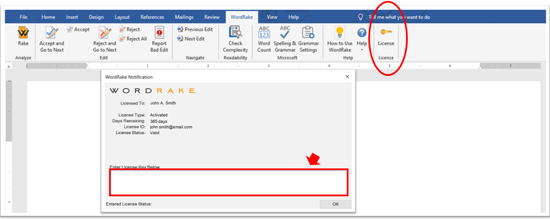The width and height of the screenshot is (550, 219).
Task: Select the WordRake tab
Action: pos(241,17)
